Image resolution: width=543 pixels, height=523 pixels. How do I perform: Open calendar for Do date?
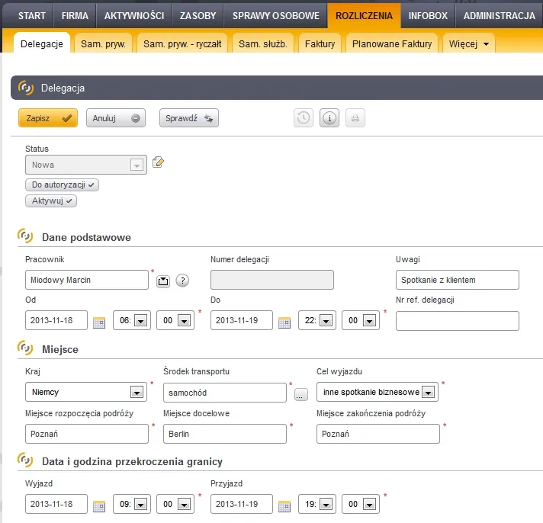click(x=284, y=322)
